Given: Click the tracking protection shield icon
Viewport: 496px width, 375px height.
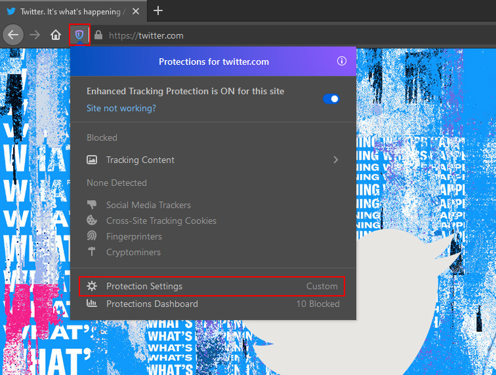Looking at the screenshot, I should coord(79,35).
